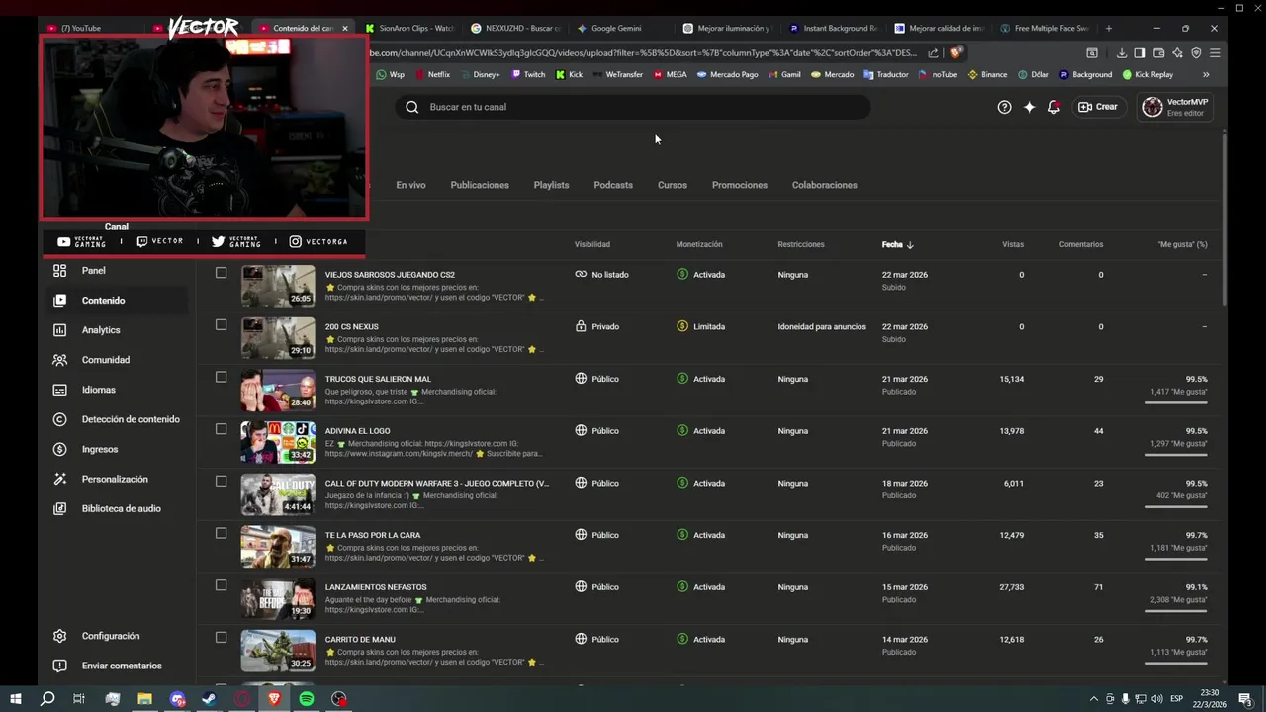1266x712 pixels.
Task: Click the search magnifier icon in channel search
Action: pos(412,107)
